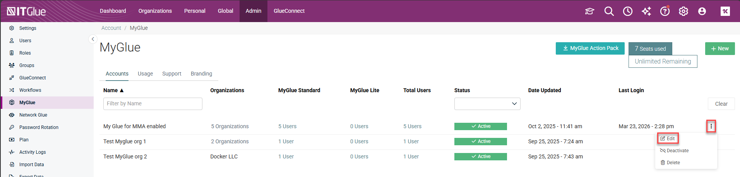This screenshot has height=177, width=740.
Task: Switch to the Branding tab
Action: [x=201, y=74]
